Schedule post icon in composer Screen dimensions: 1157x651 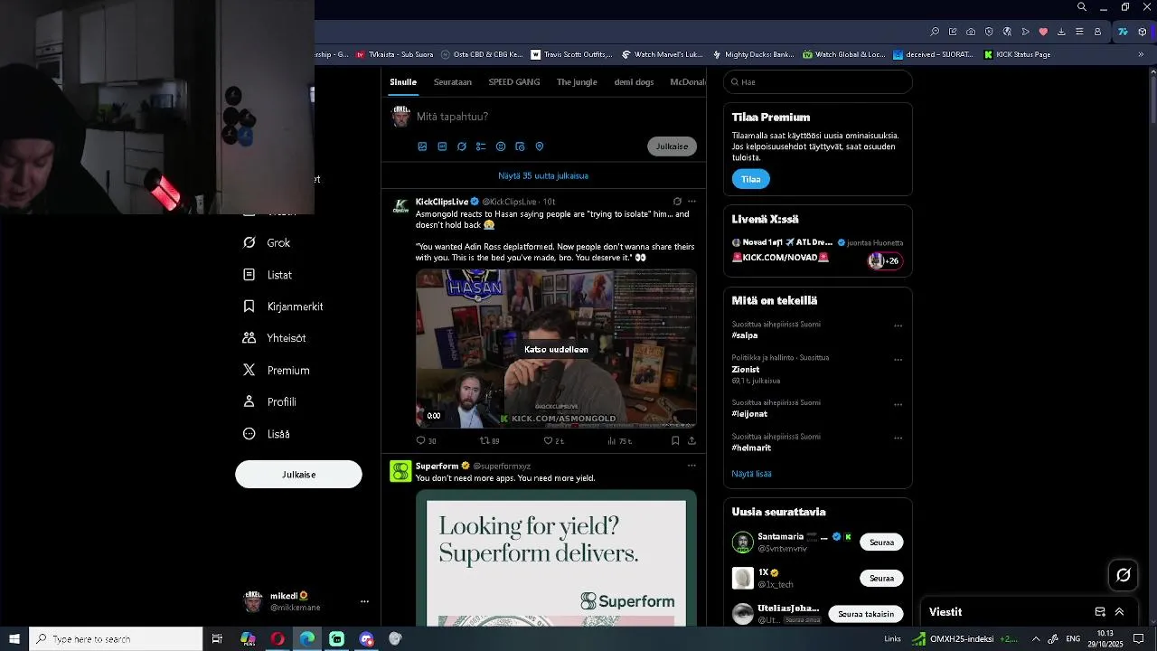[x=520, y=146]
